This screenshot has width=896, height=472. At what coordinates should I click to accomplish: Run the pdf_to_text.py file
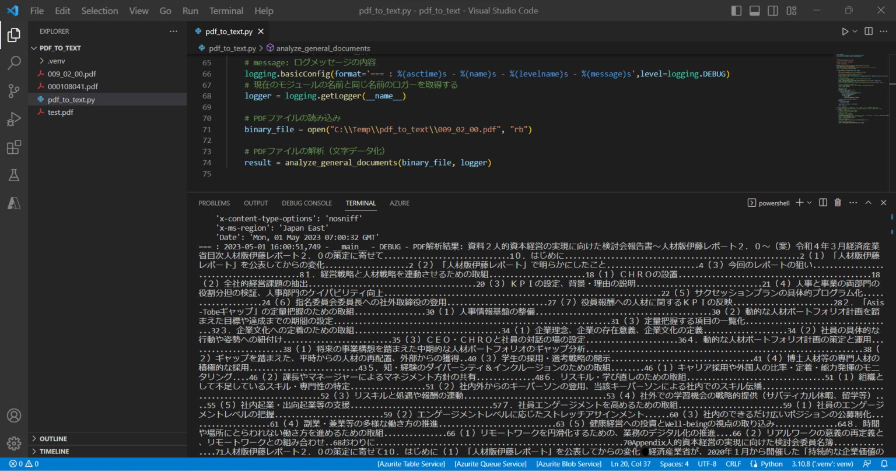click(846, 31)
